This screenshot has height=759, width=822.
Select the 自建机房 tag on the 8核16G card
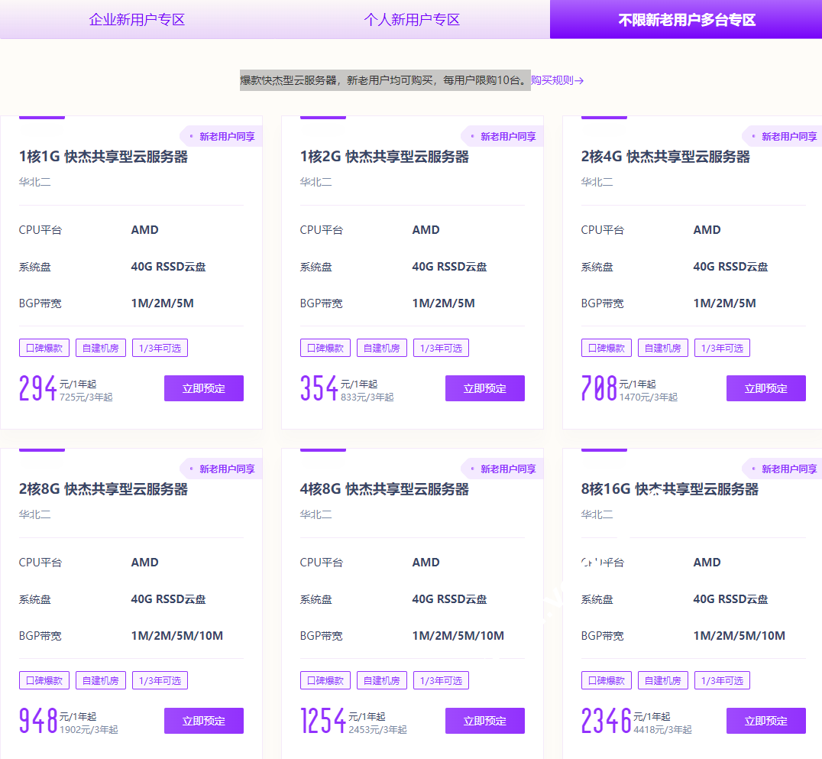[x=662, y=680]
